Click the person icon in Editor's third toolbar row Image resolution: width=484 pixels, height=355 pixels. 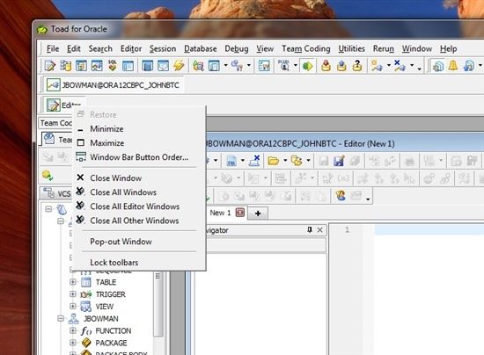[341, 196]
